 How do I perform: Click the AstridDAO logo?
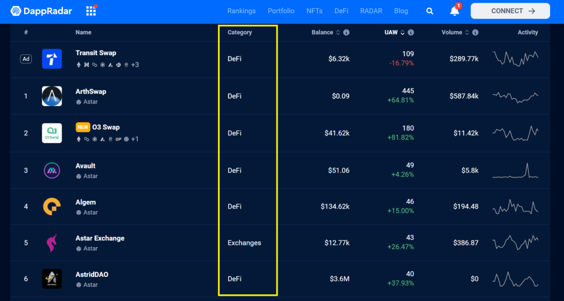point(52,279)
